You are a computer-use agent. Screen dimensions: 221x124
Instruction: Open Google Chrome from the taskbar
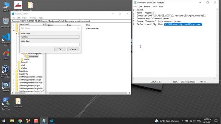(20, 121)
